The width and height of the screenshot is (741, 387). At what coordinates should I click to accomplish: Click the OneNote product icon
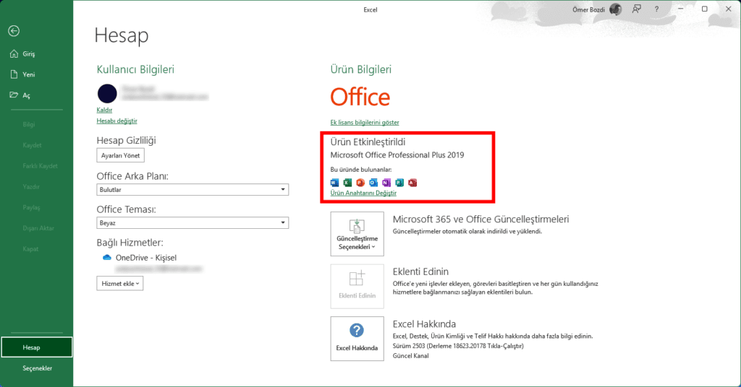[386, 183]
